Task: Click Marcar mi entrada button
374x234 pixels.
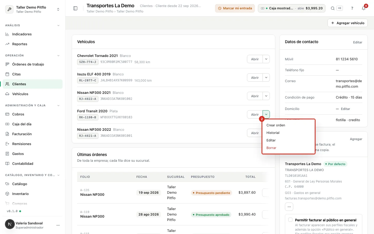Action: [x=235, y=8]
